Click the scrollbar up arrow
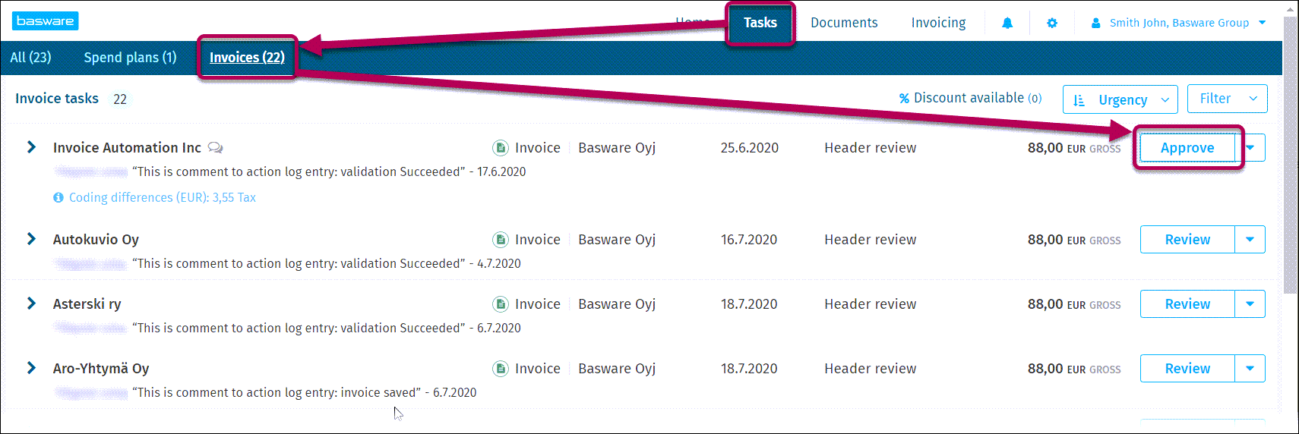This screenshot has width=1299, height=434. click(1291, 8)
